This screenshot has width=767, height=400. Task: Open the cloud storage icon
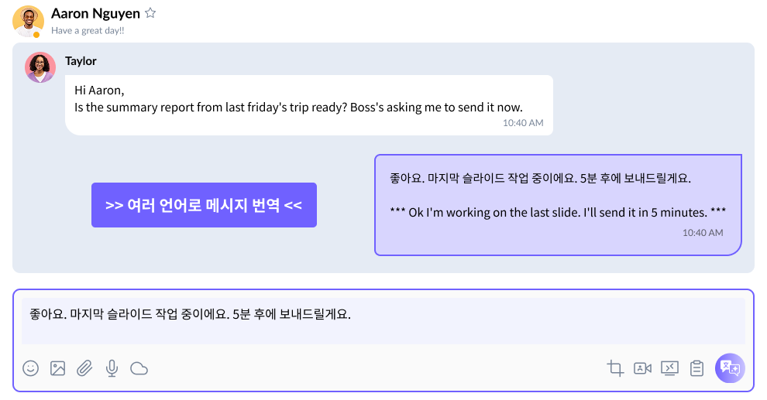(139, 368)
